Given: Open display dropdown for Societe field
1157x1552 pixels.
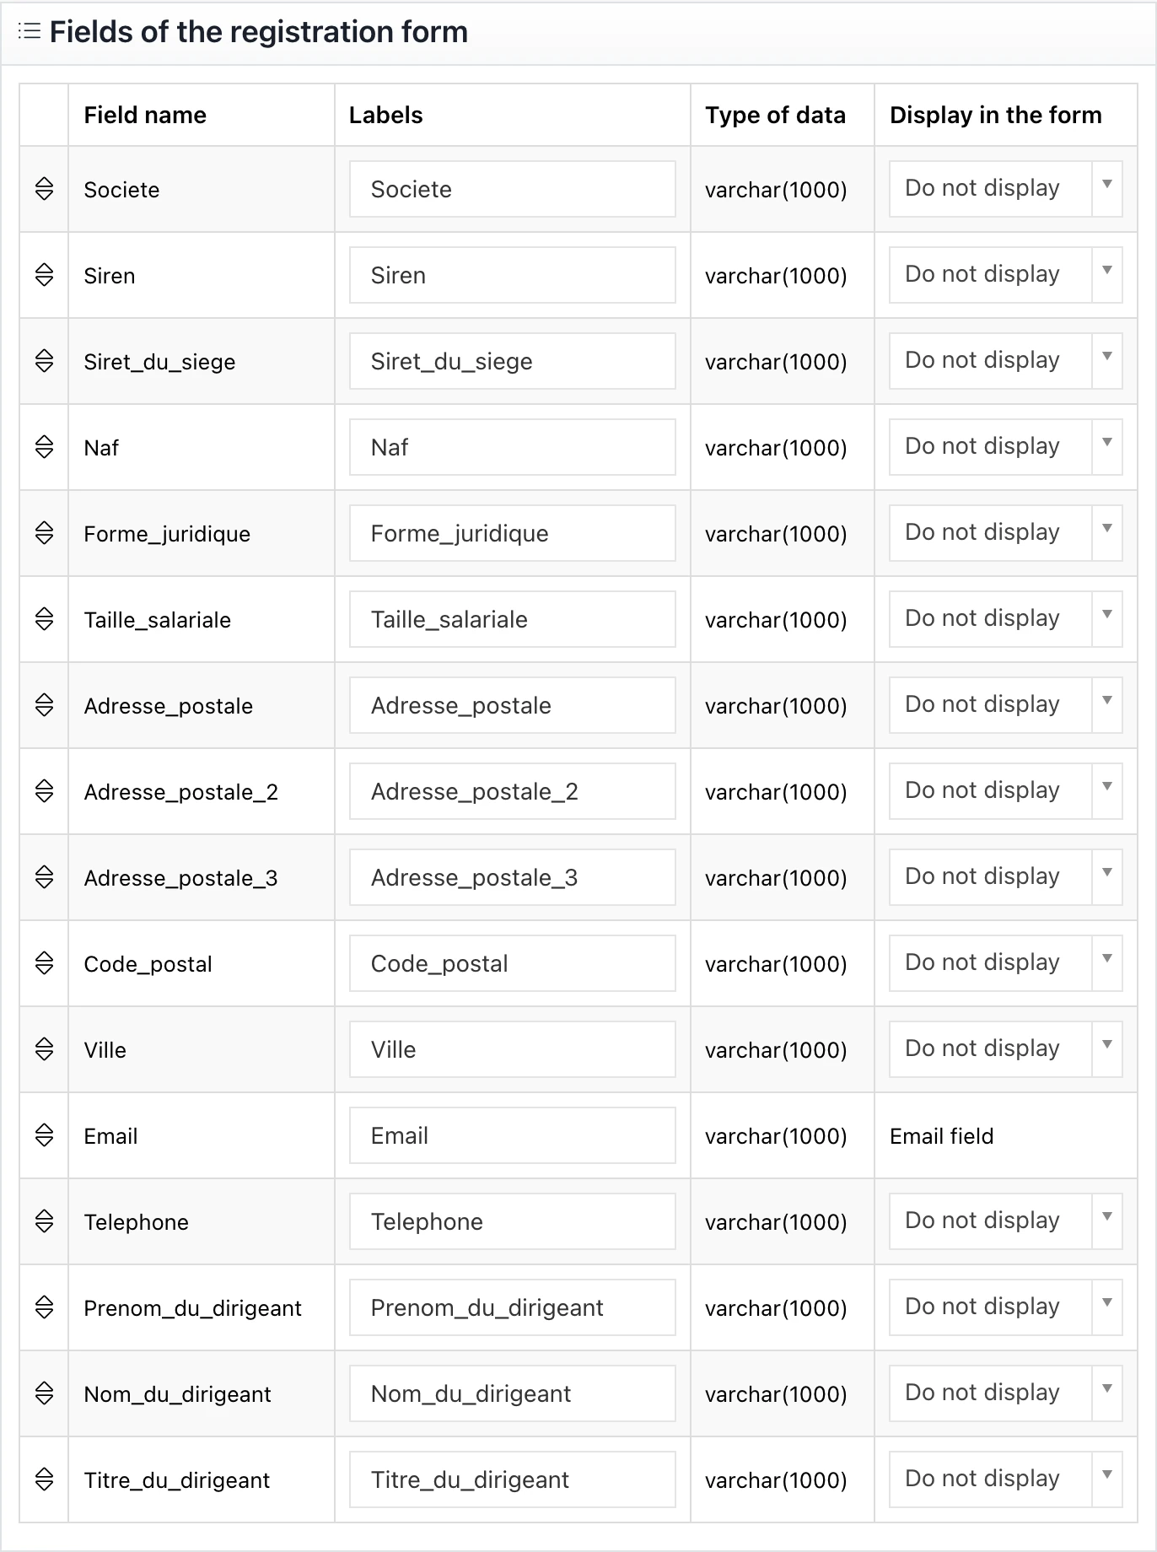Looking at the screenshot, I should pos(1005,189).
